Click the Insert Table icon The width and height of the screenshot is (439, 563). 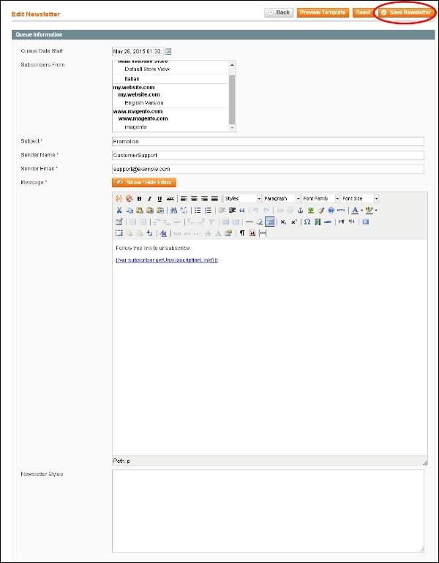coord(119,222)
